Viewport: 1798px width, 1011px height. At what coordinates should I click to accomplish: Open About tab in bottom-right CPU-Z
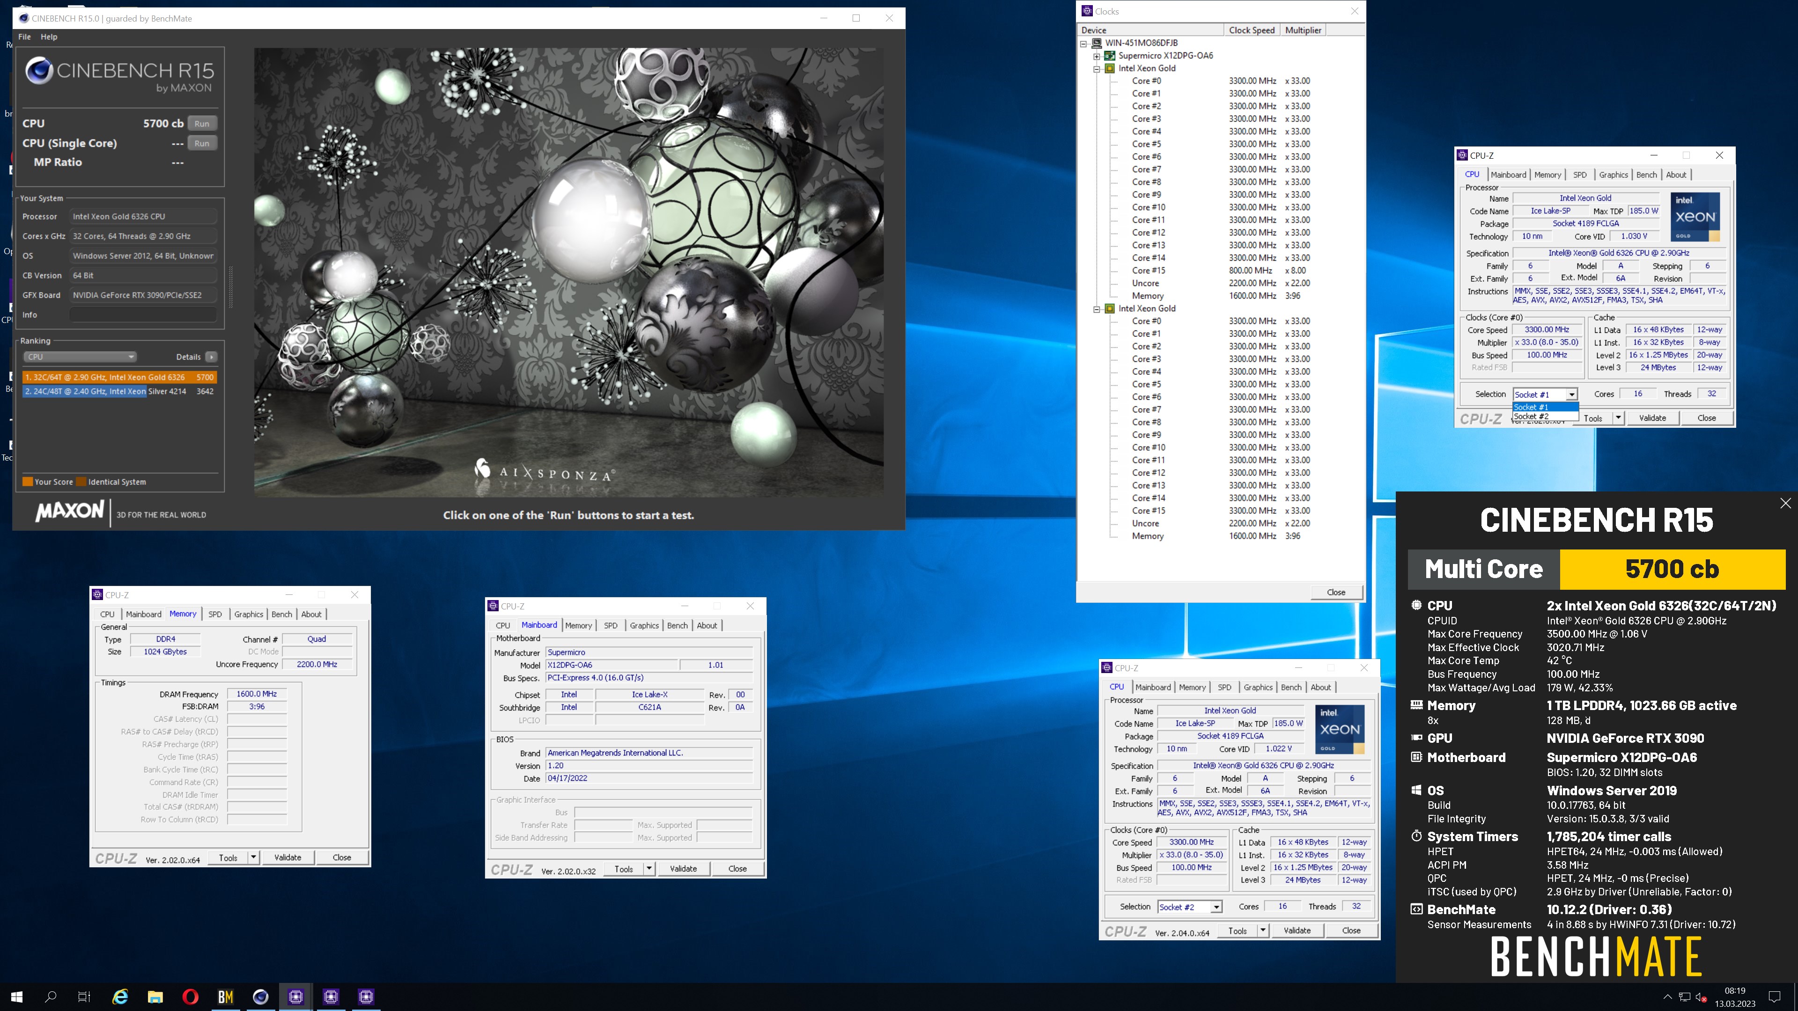[1320, 687]
